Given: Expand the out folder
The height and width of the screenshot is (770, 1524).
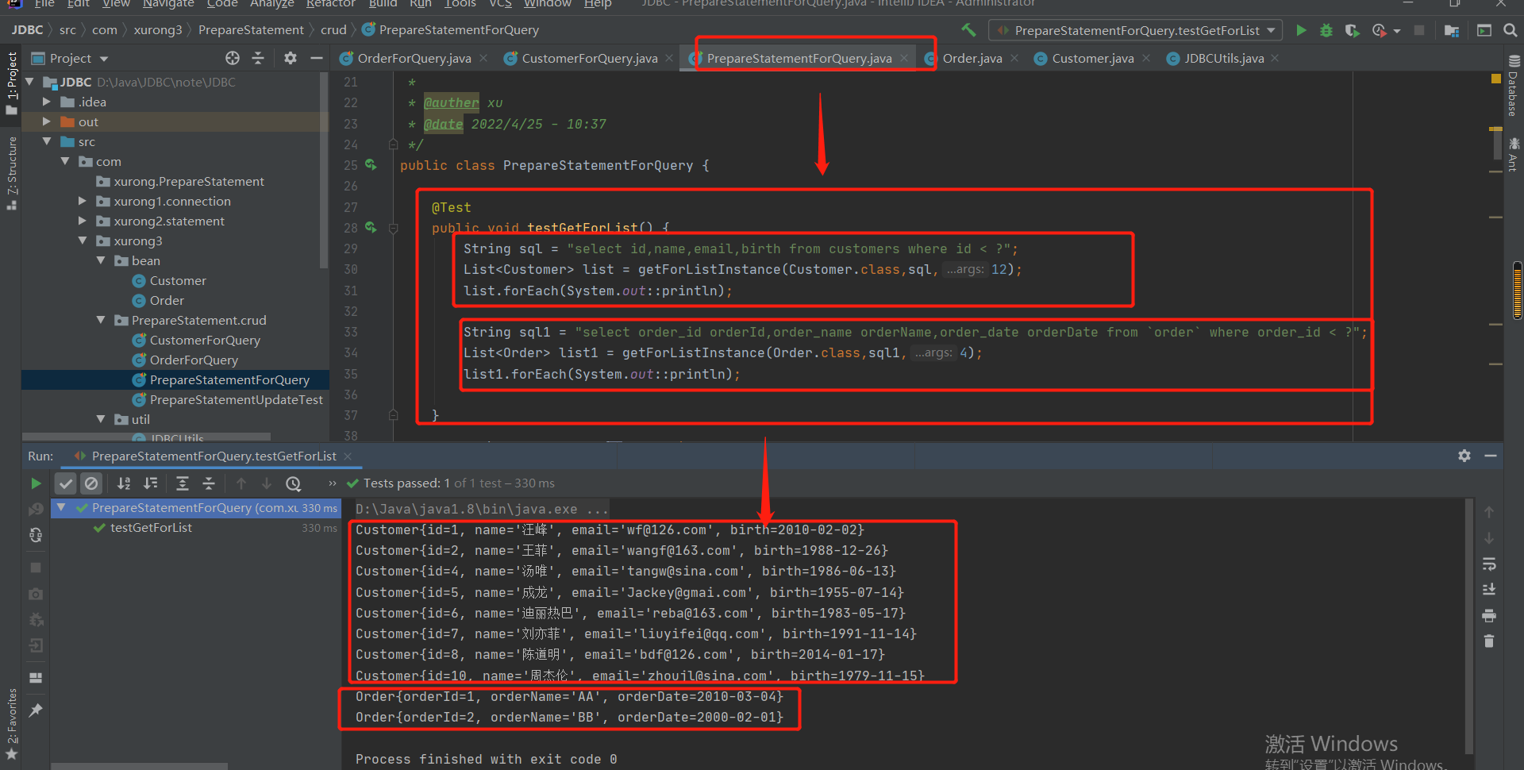Looking at the screenshot, I should tap(46, 121).
